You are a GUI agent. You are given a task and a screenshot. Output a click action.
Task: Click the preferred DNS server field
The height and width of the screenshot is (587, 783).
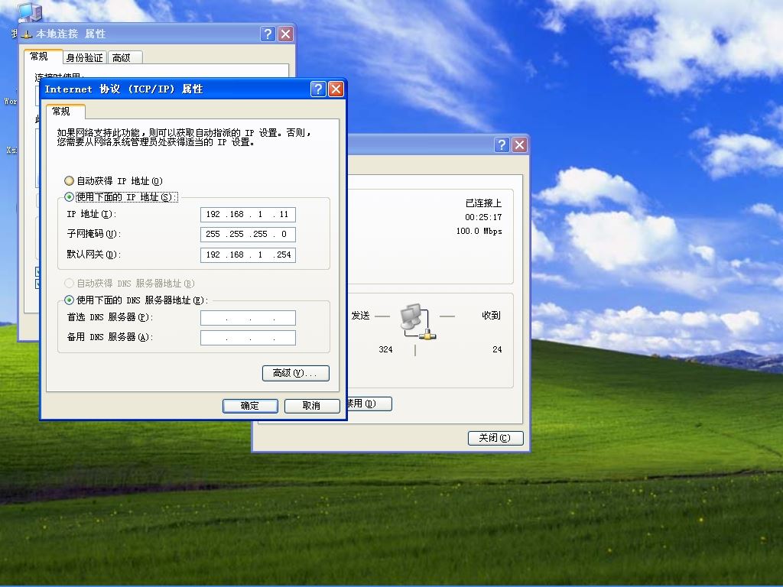point(249,317)
